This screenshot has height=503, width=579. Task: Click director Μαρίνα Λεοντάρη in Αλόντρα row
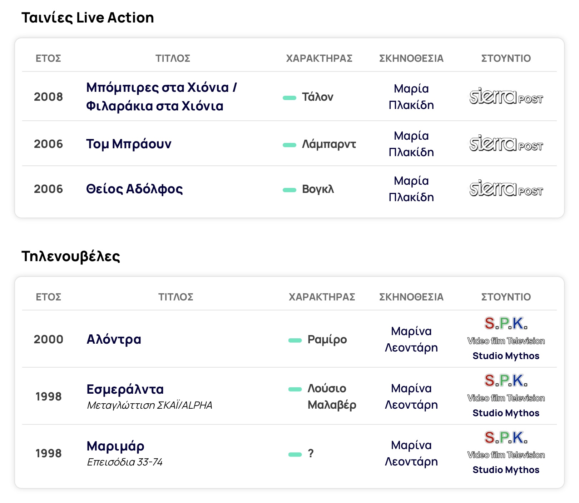click(411, 339)
